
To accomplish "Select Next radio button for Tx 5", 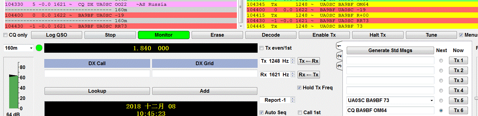I will coord(441,101).
